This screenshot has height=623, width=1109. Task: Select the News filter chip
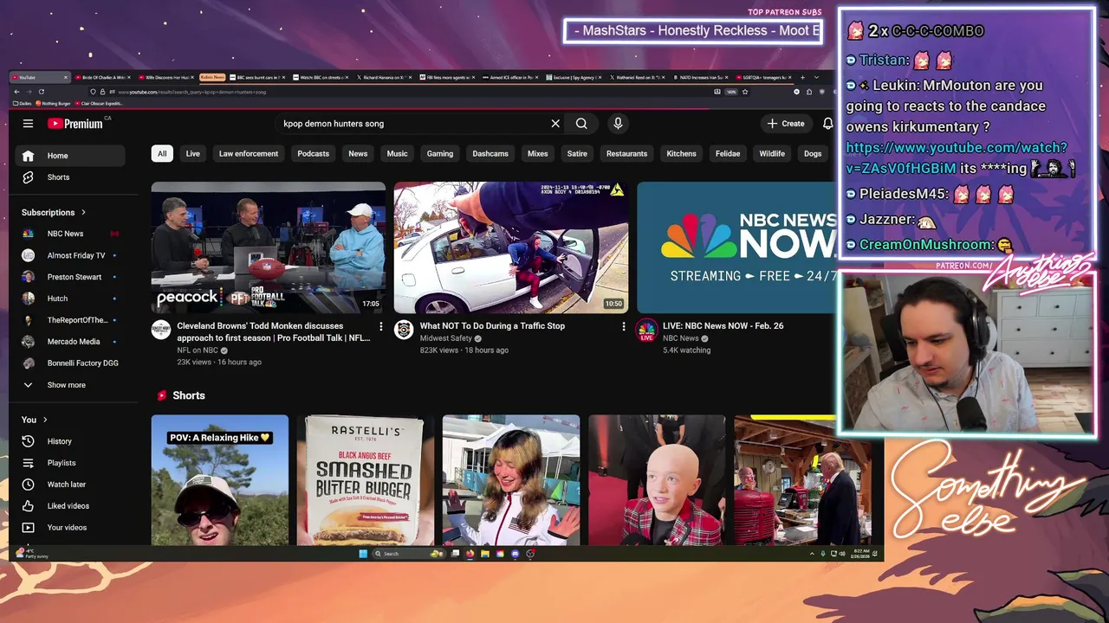(x=358, y=154)
